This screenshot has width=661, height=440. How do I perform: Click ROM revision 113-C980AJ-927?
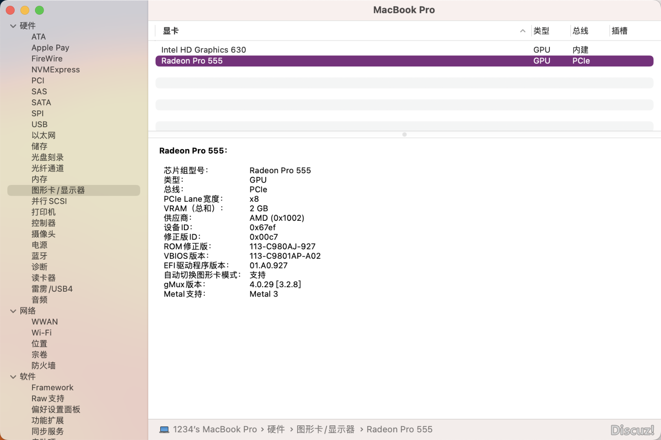[282, 246]
